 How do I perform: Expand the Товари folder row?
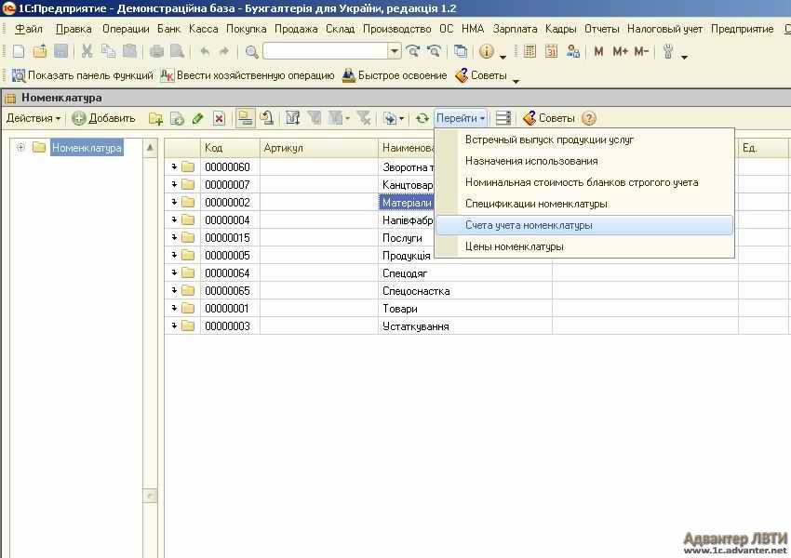click(x=174, y=309)
